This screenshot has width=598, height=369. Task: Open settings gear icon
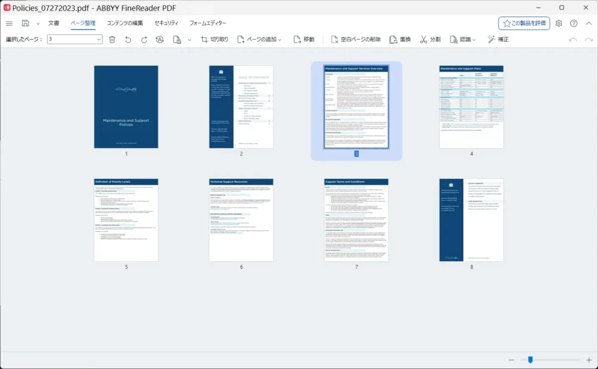click(559, 23)
